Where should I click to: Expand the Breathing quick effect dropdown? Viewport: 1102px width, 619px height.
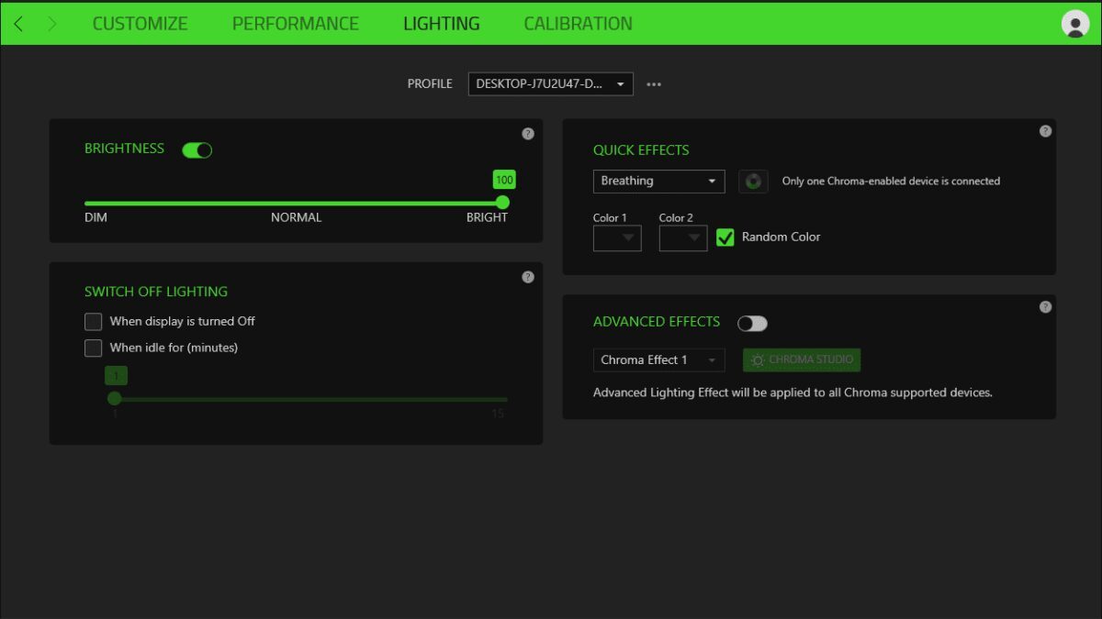658,181
